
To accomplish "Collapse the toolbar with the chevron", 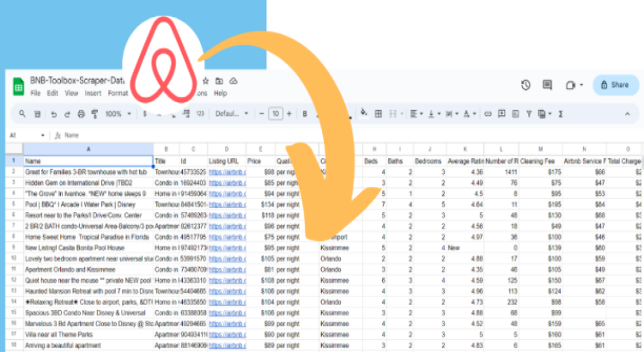I will (627, 114).
